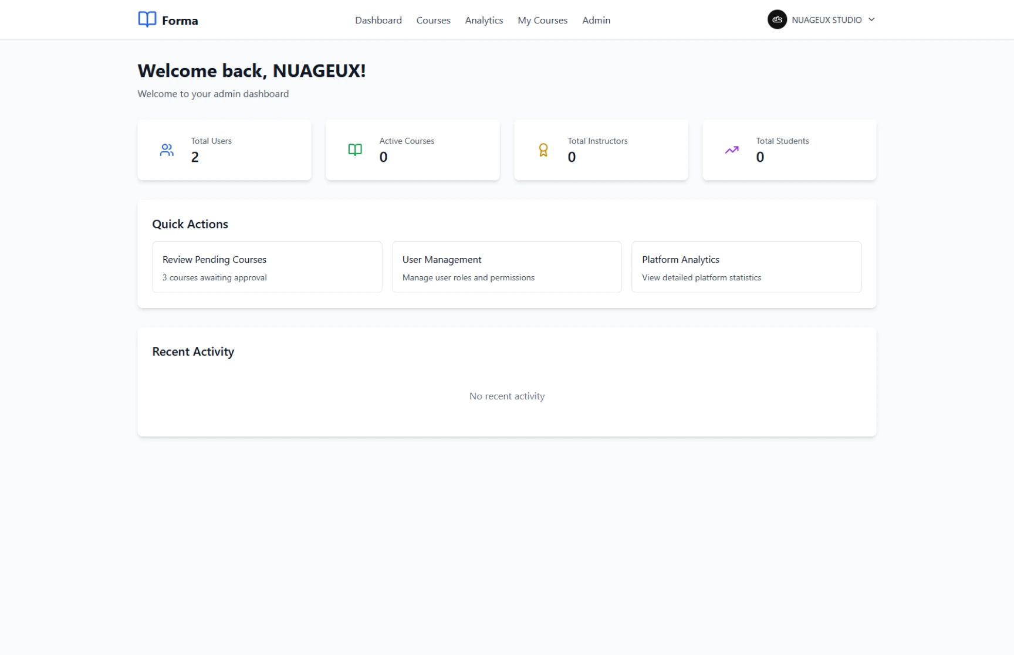
Task: Click the Forma book logo icon
Action: pyautogui.click(x=147, y=19)
